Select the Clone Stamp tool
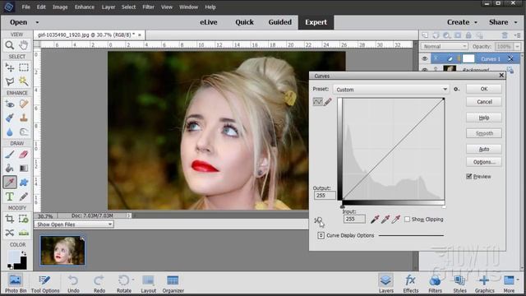 pos(24,118)
